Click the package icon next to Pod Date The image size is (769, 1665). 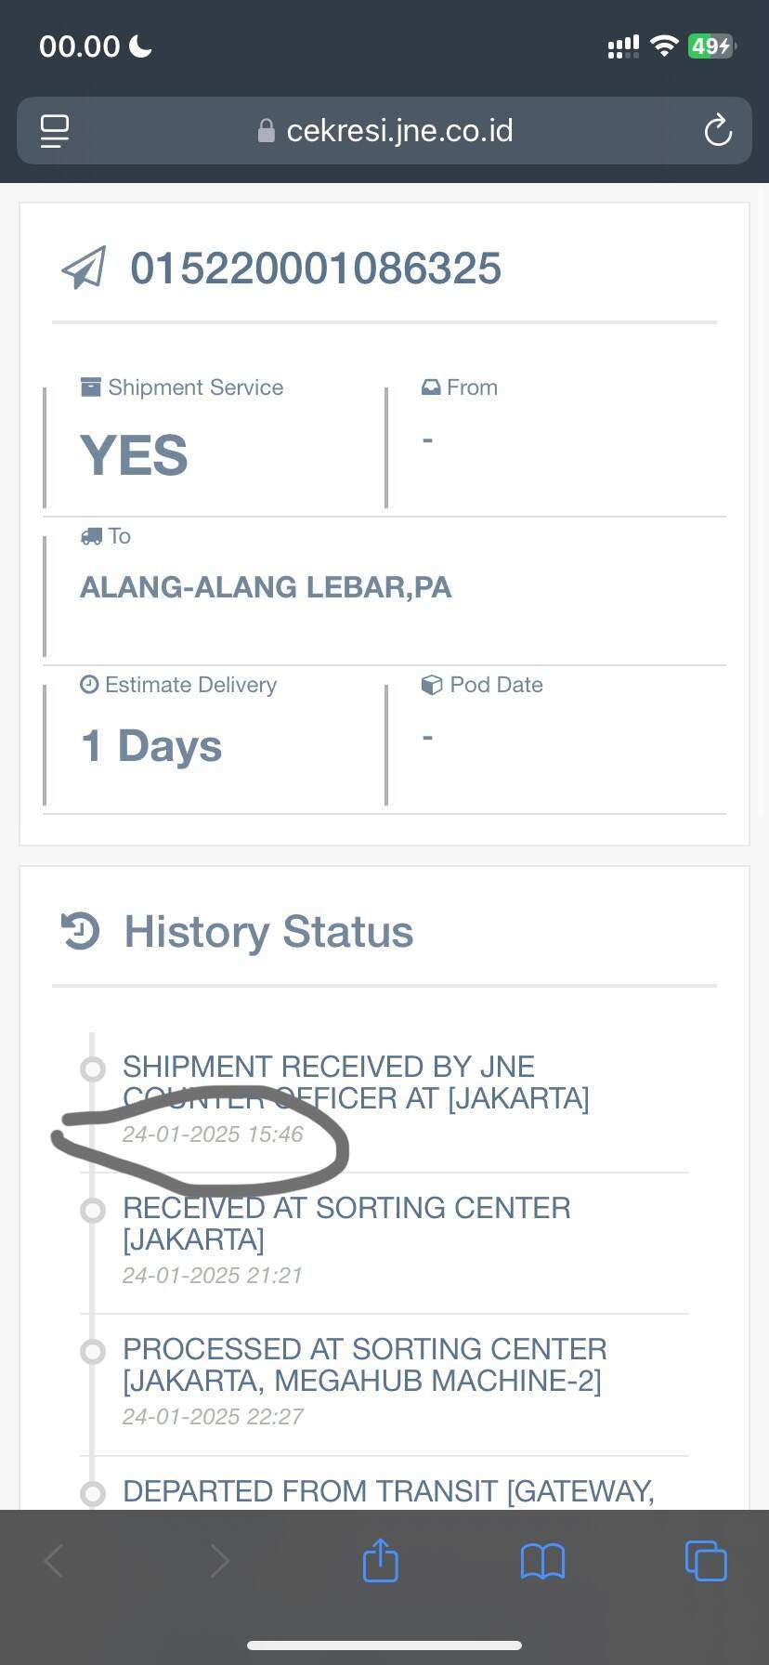coord(433,684)
